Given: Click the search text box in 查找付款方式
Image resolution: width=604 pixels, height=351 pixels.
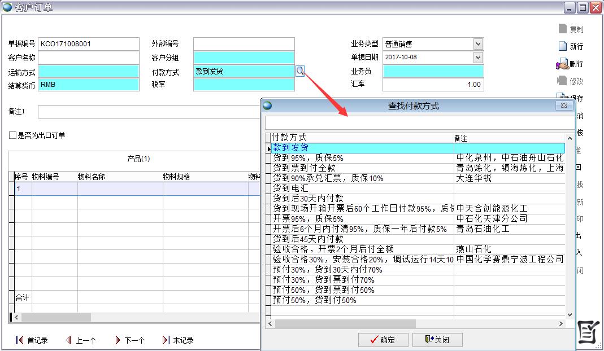Looking at the screenshot, I should pos(418,122).
